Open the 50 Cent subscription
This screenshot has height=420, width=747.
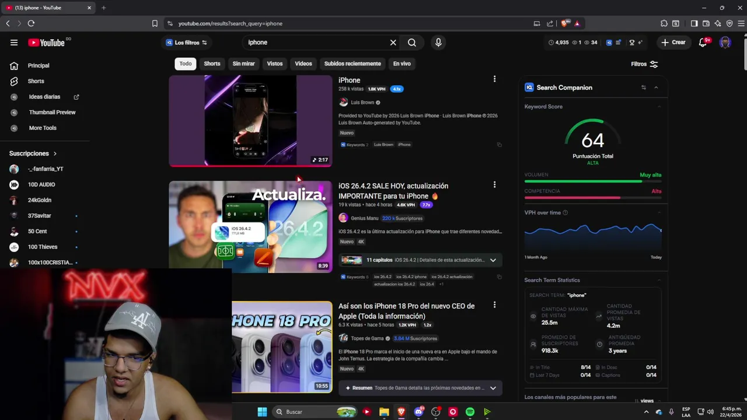pyautogui.click(x=37, y=232)
